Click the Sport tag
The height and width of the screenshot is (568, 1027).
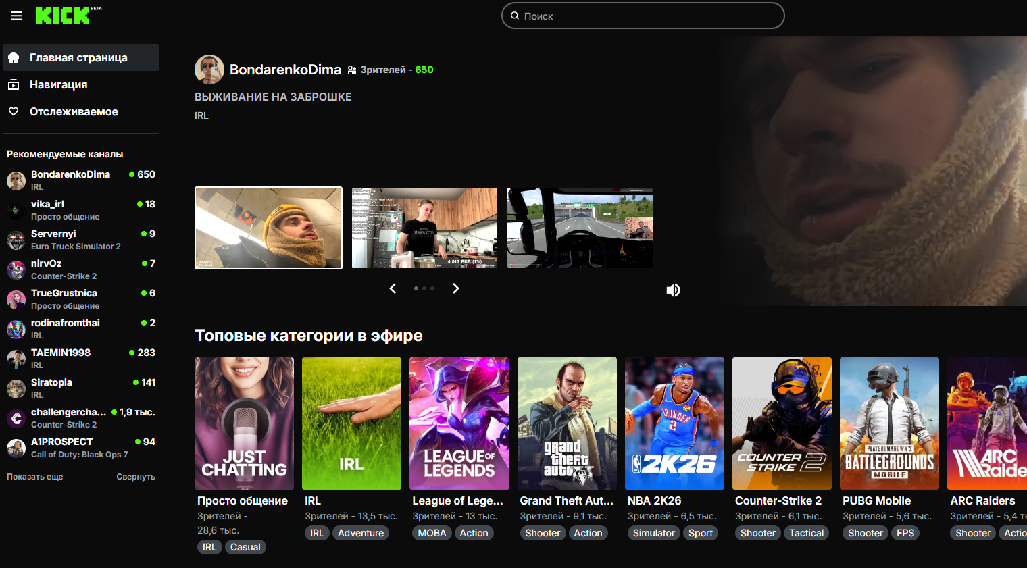[x=701, y=533]
